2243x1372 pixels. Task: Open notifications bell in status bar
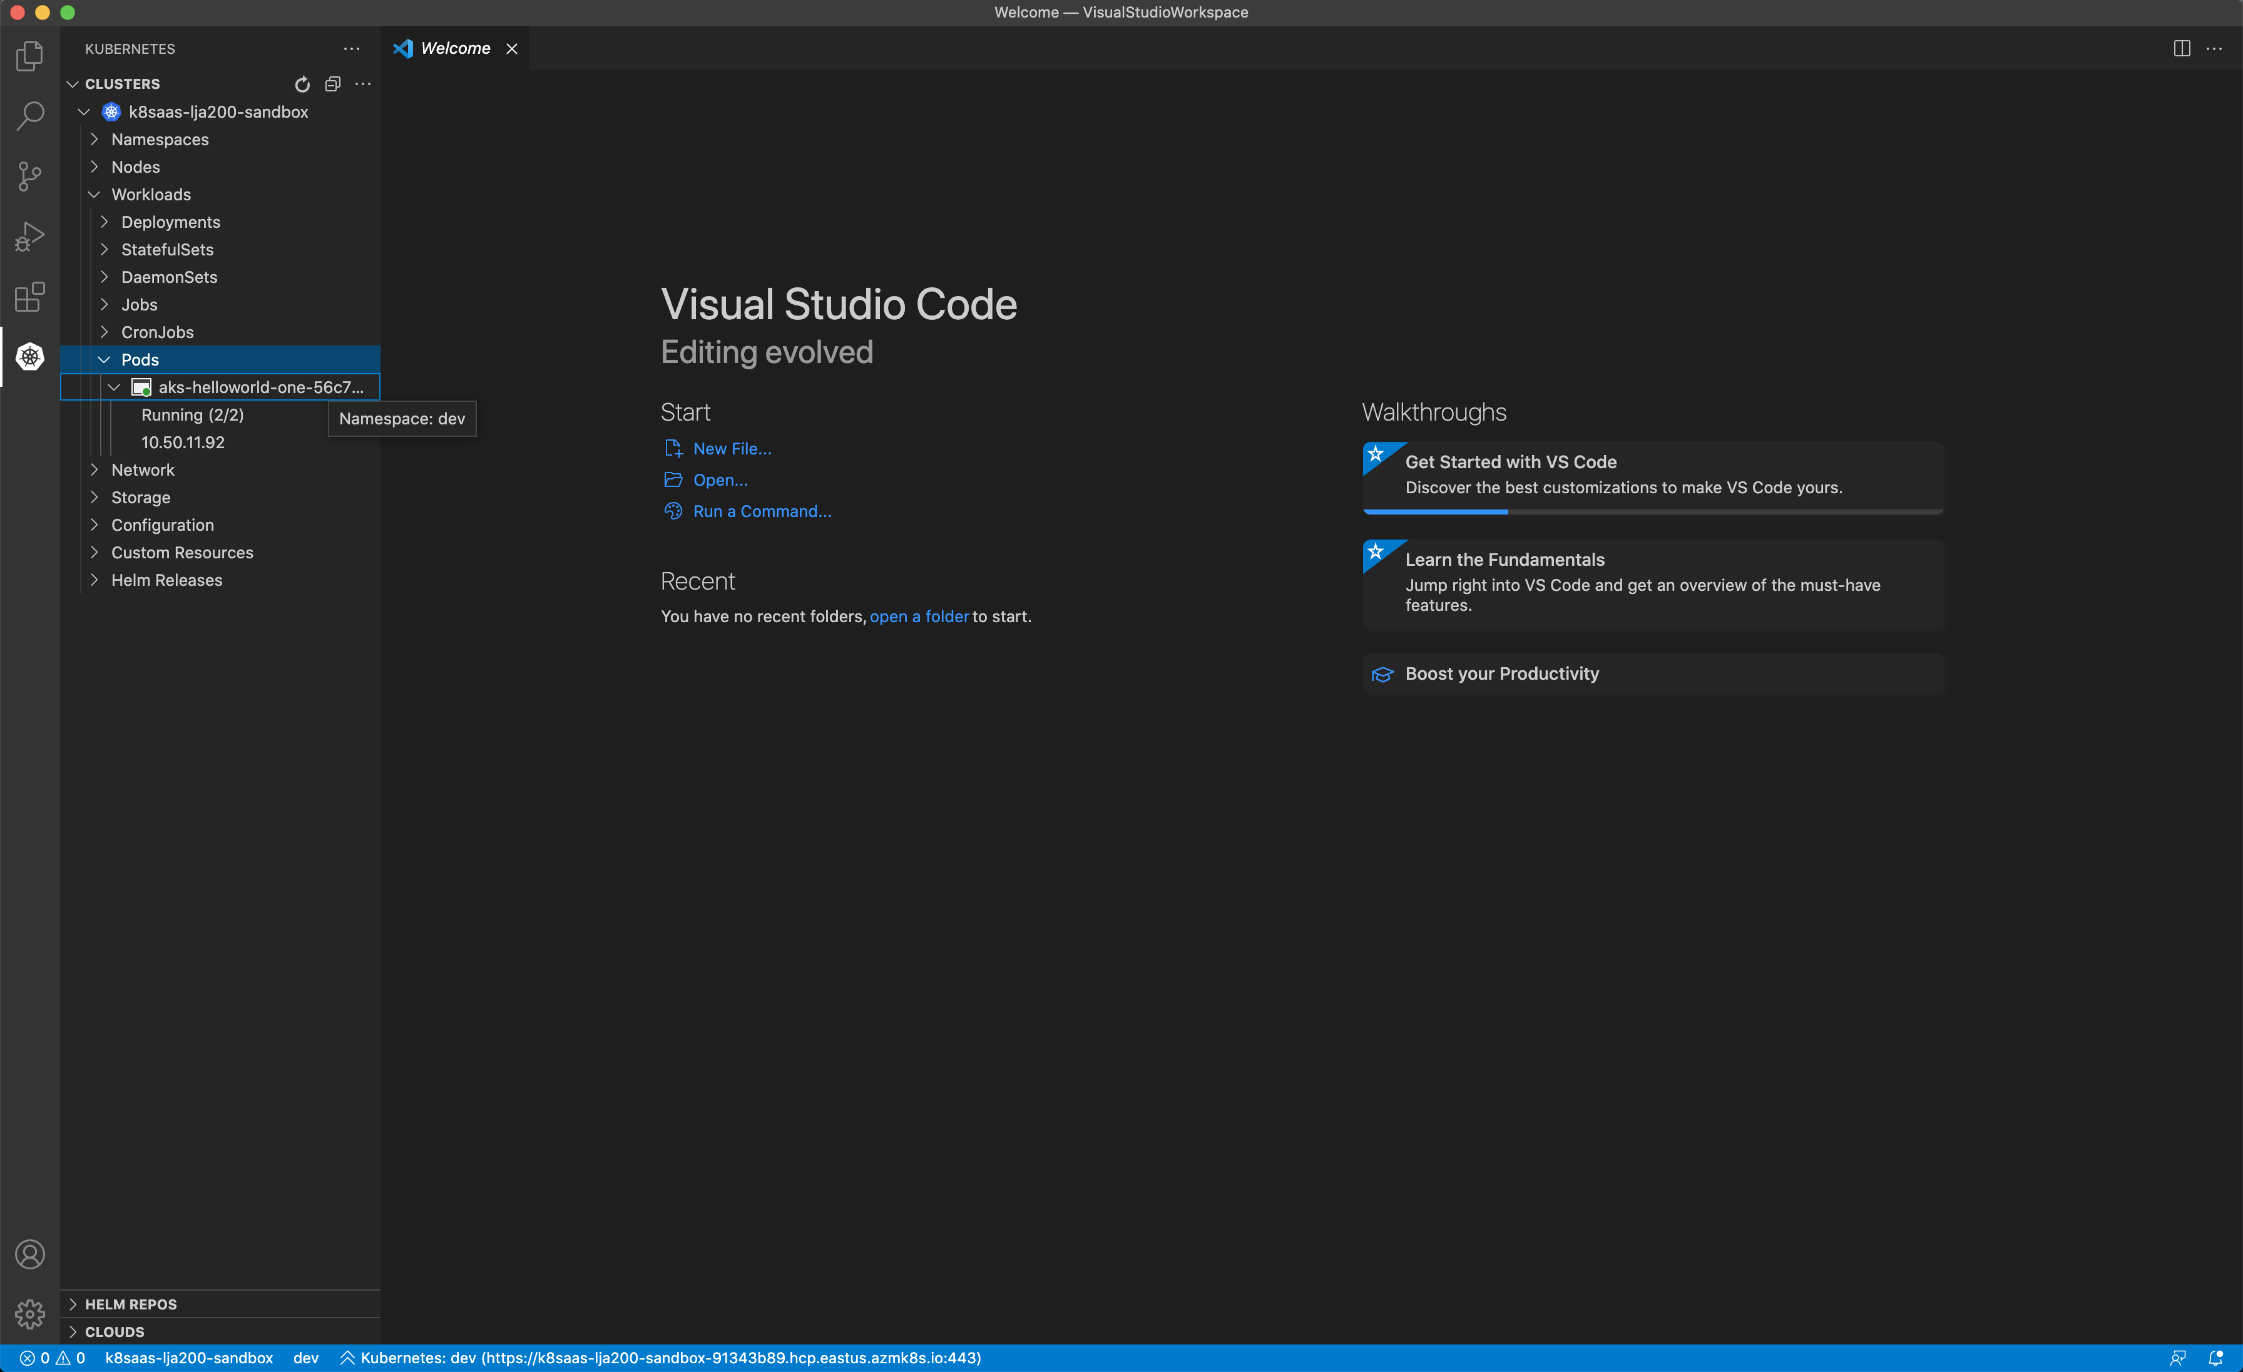coord(2215,1358)
